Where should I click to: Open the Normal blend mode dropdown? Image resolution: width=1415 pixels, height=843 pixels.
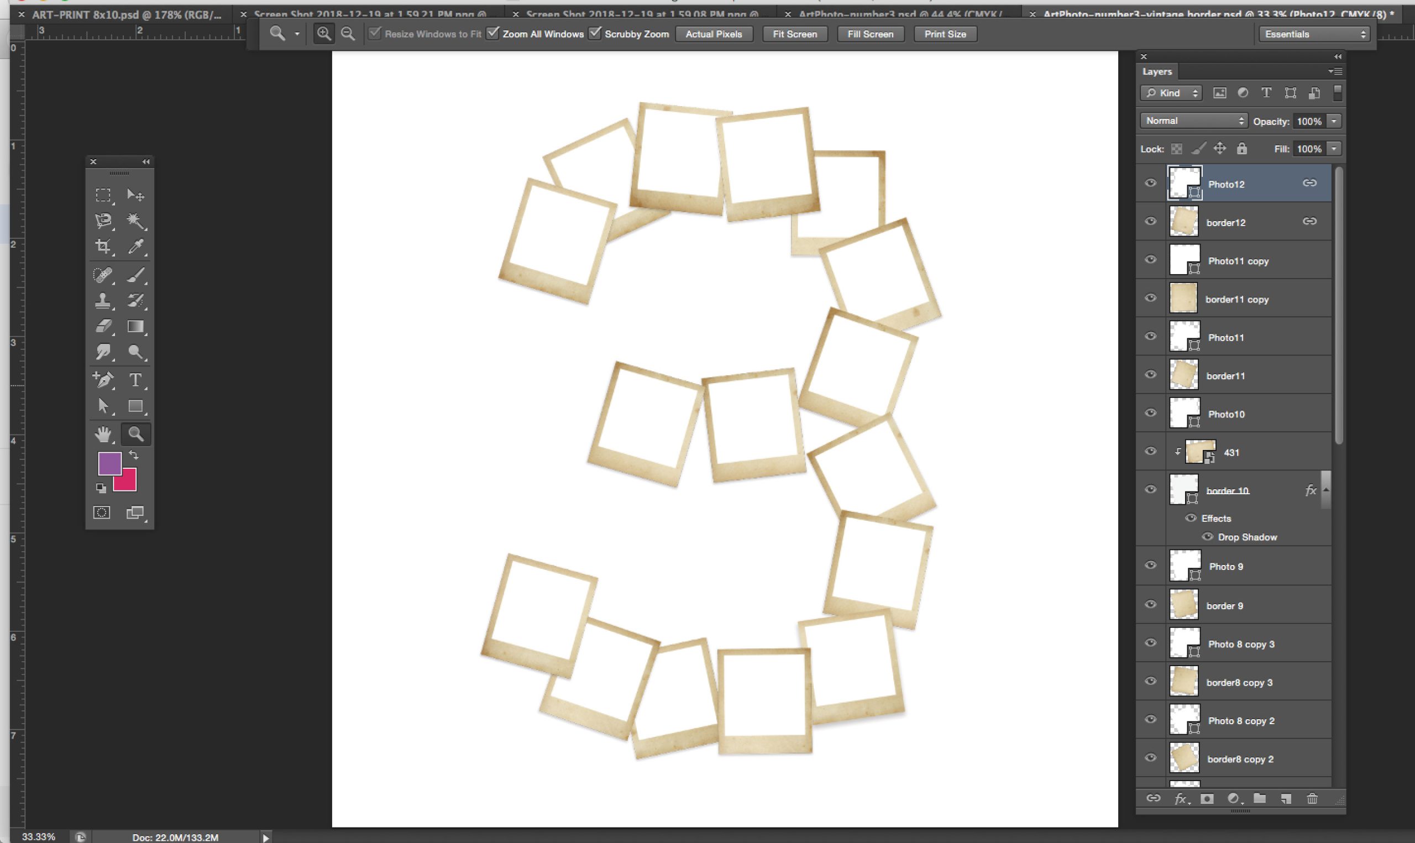[x=1193, y=121]
